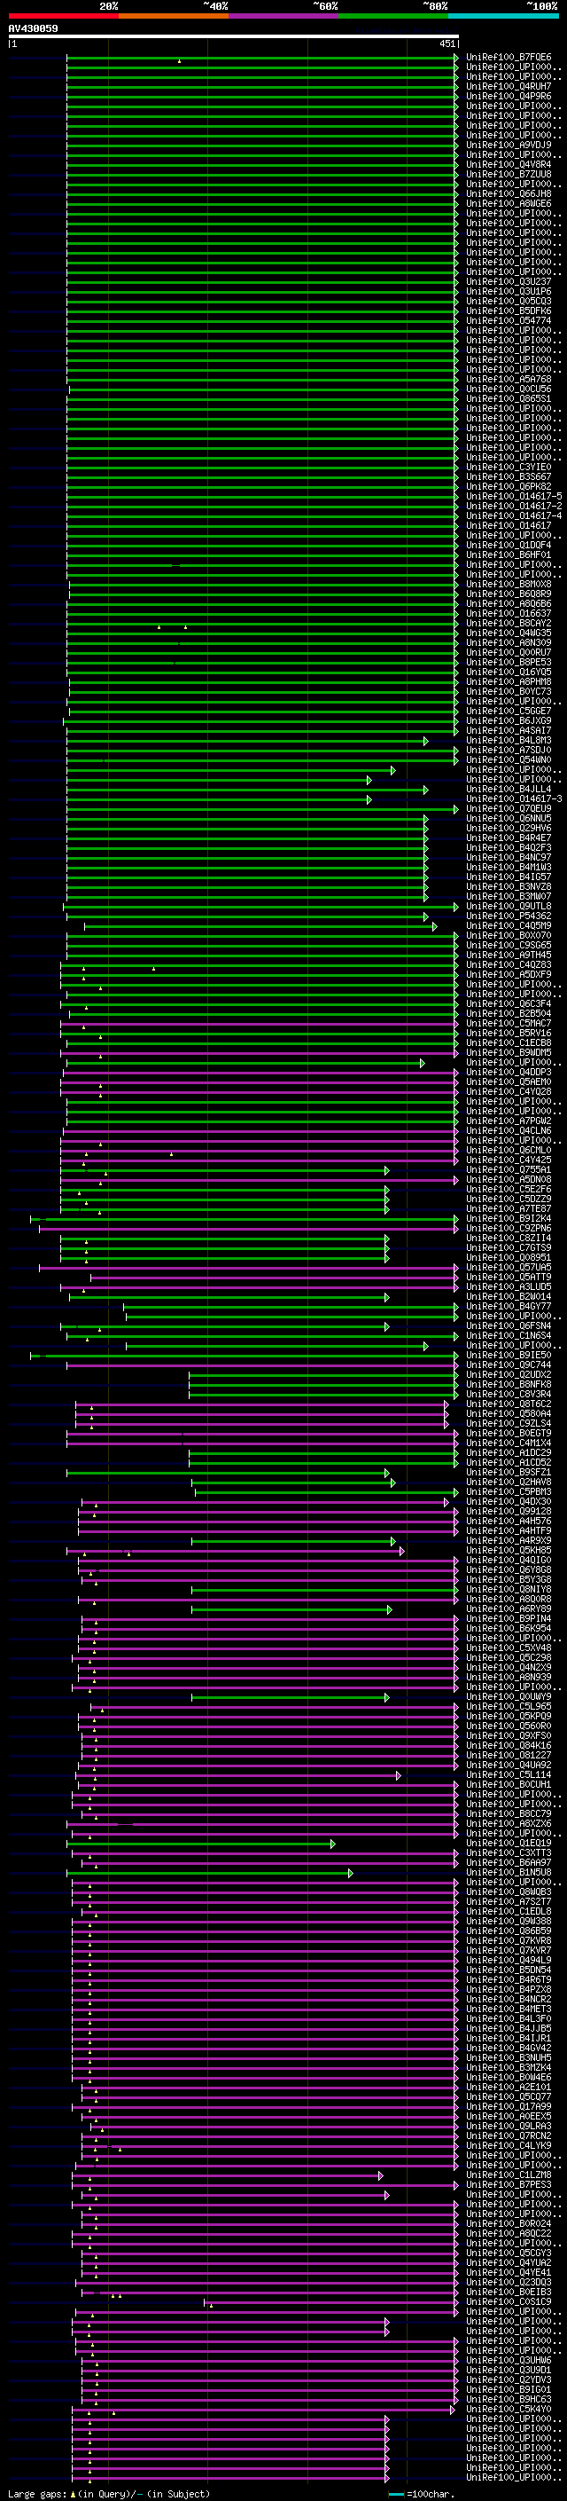
Task: Open hit UniRef100_Q66JH8
Action: (x=509, y=193)
